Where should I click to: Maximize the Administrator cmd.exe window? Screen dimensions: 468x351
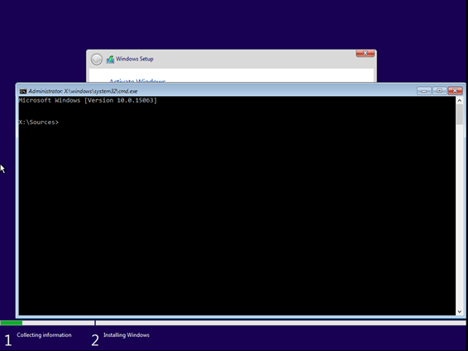[439, 91]
